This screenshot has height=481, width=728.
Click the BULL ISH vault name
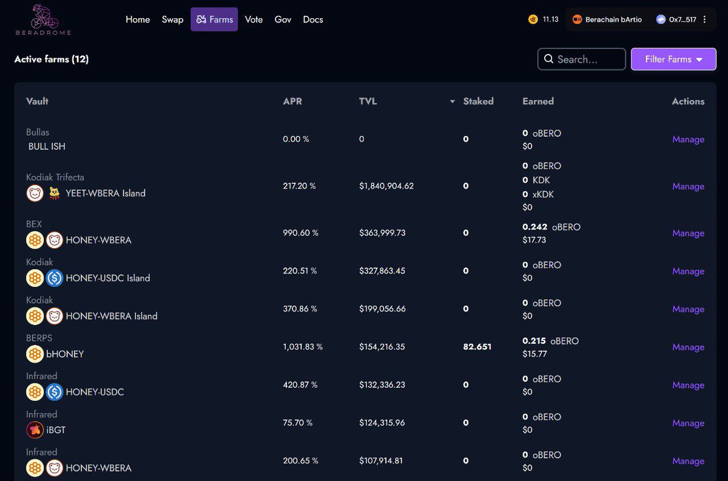pyautogui.click(x=47, y=146)
